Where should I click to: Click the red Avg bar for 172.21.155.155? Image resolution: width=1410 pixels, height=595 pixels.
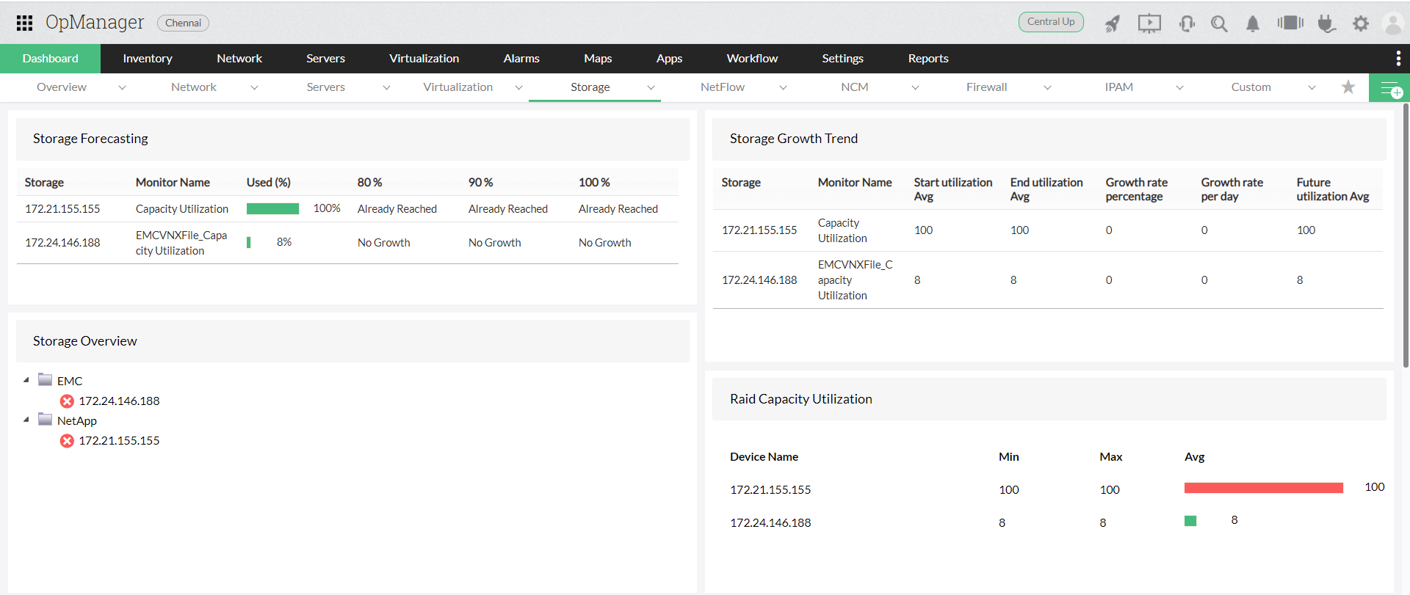click(1263, 488)
